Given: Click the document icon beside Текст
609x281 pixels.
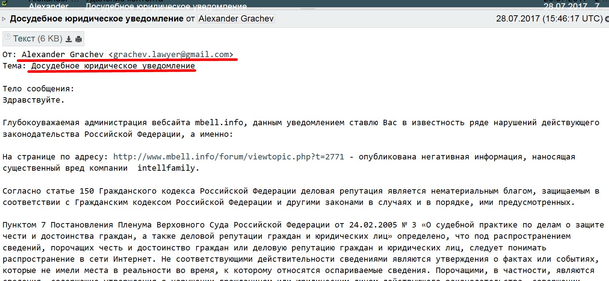Looking at the screenshot, I should pos(7,36).
